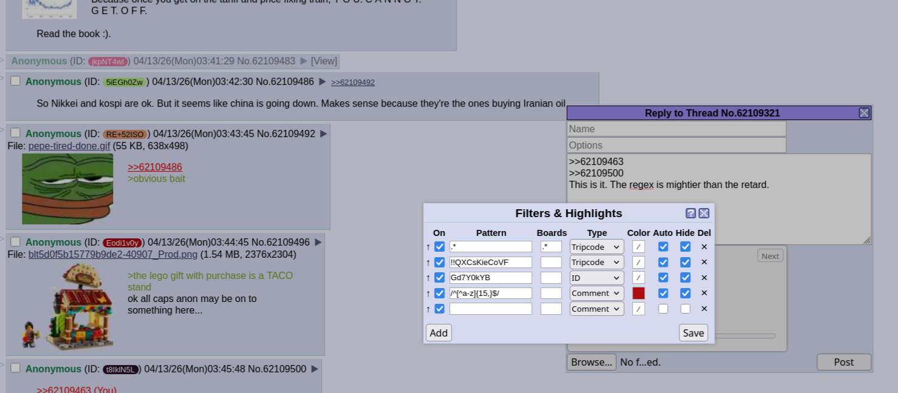Open blt5d0f5b15779b9de2-40907_Prod.png file link
This screenshot has width=898, height=393.
113,254
